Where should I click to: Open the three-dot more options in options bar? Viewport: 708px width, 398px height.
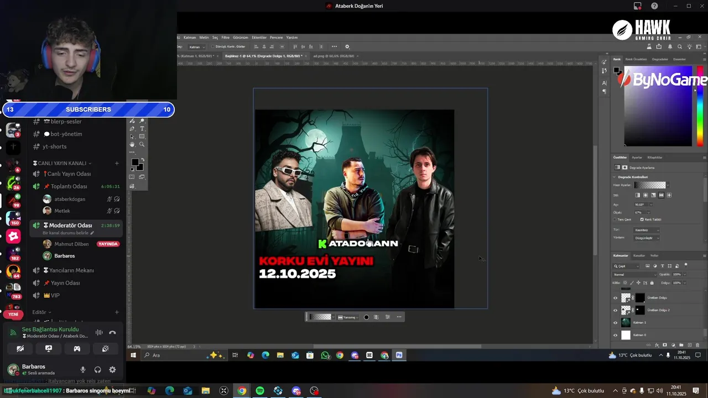(x=334, y=46)
